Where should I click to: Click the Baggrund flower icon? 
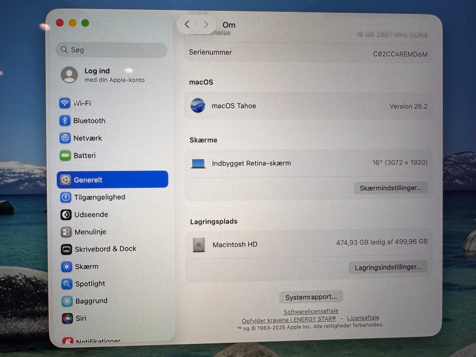click(x=67, y=301)
